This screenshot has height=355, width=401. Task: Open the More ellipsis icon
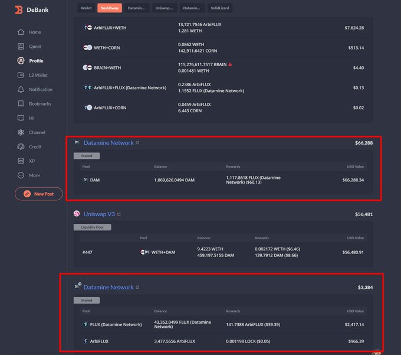[x=21, y=175]
